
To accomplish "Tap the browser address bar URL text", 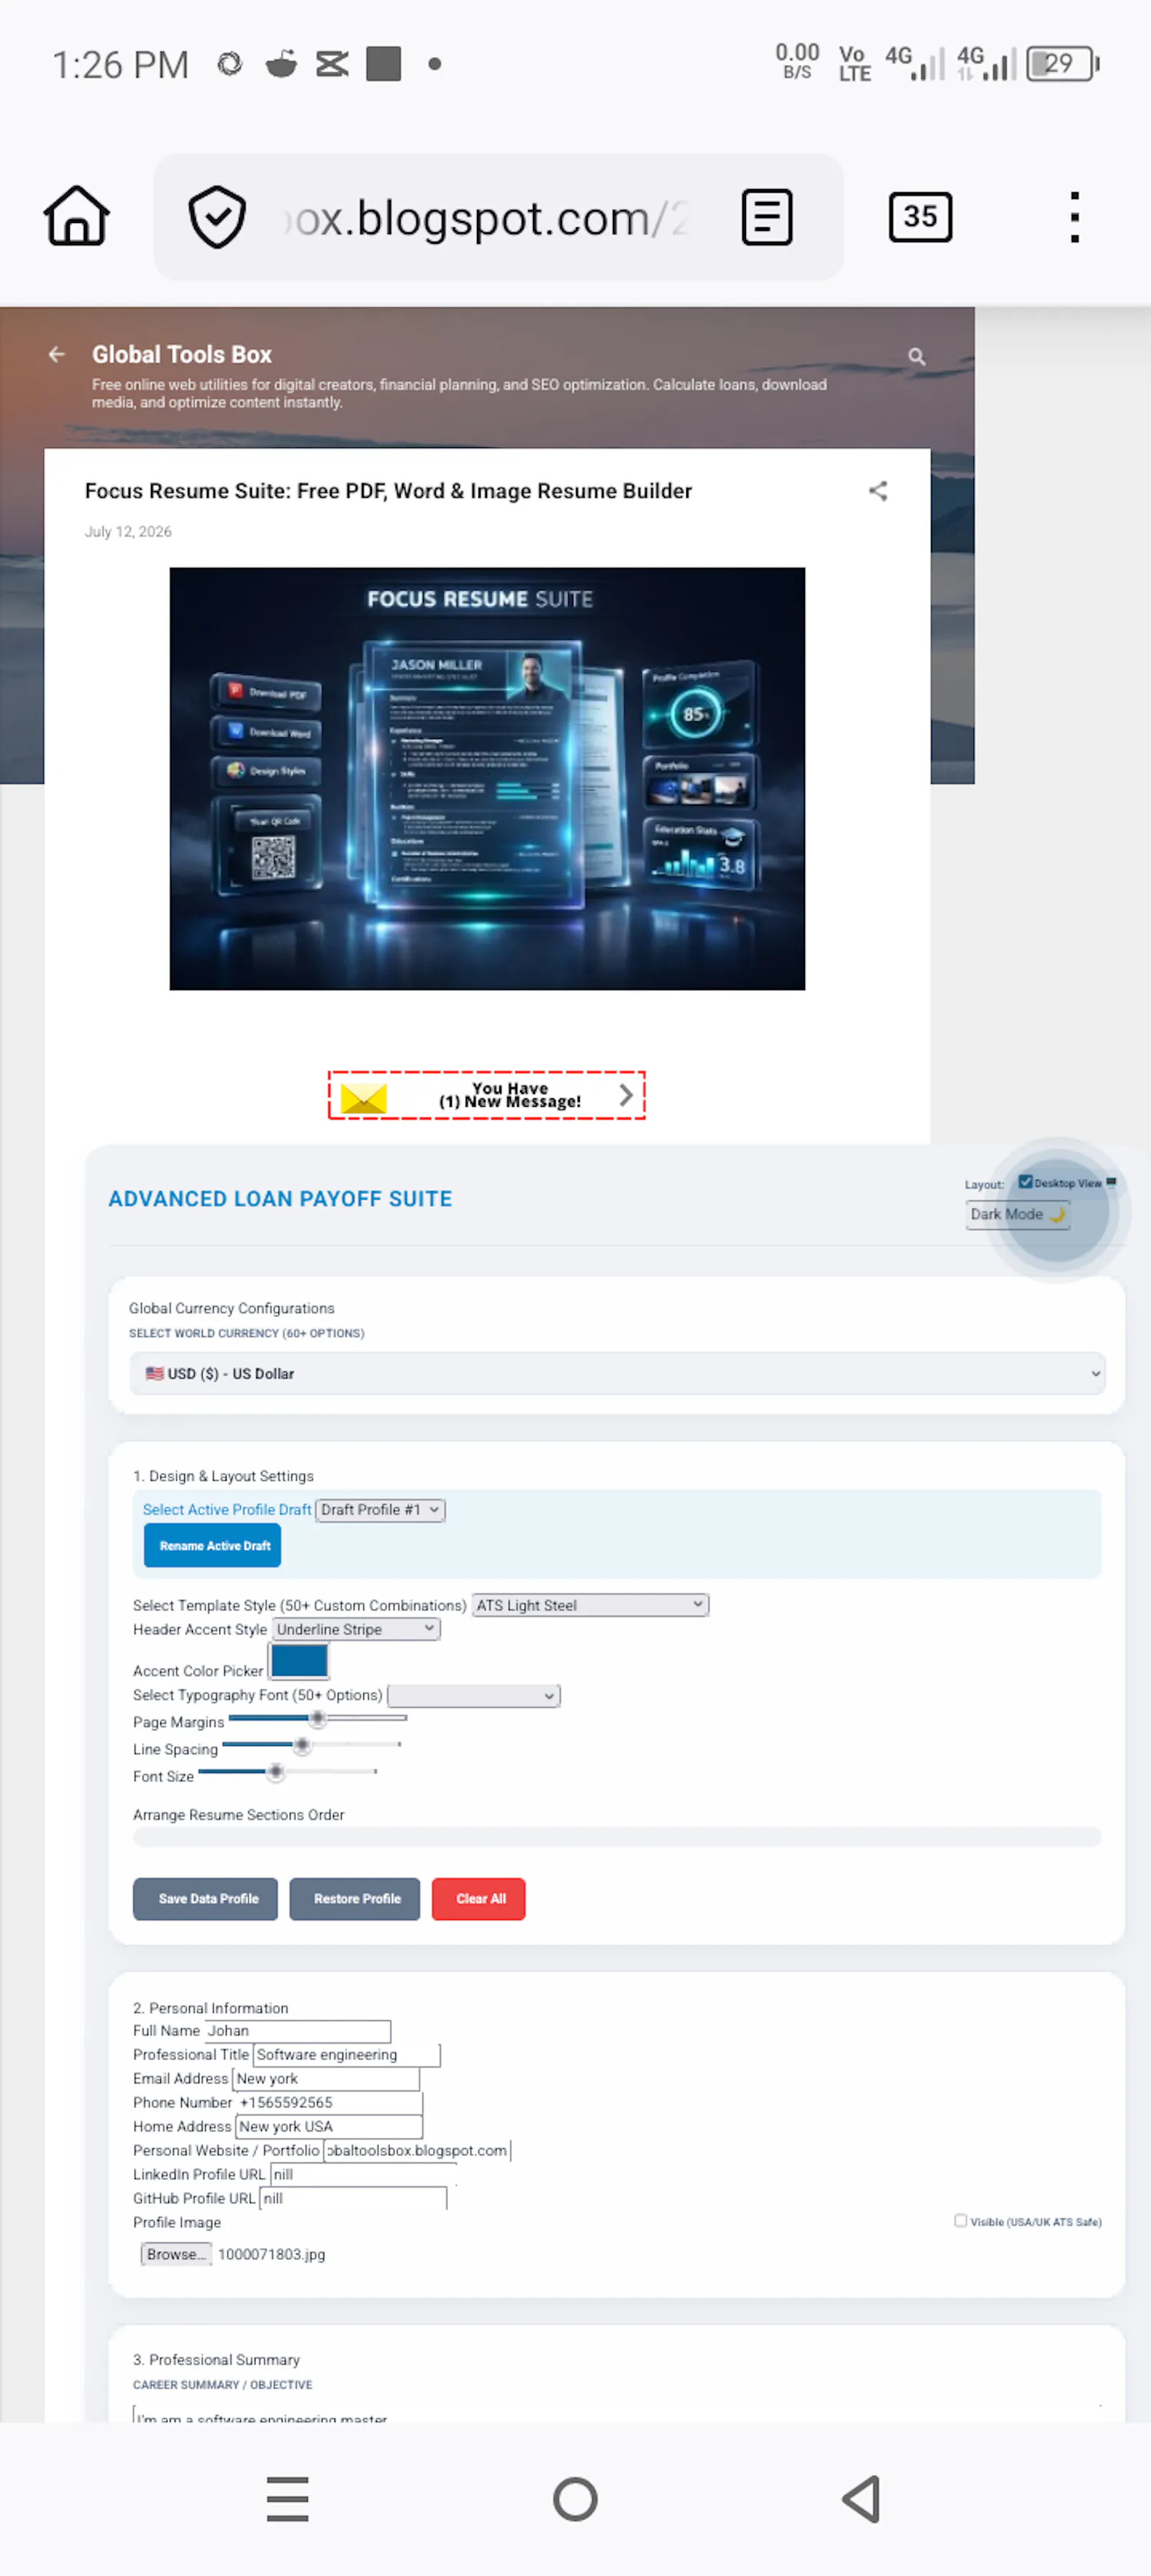I will tap(488, 218).
